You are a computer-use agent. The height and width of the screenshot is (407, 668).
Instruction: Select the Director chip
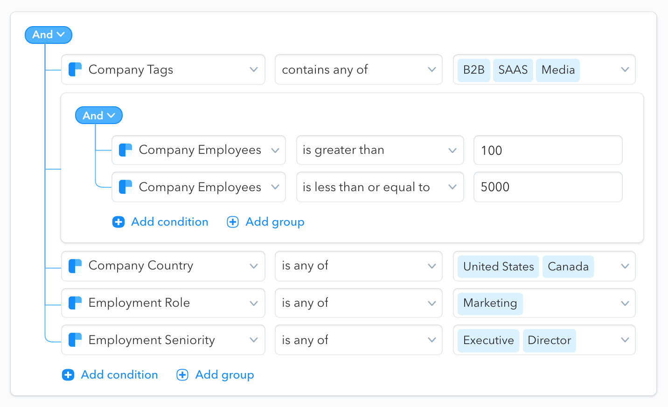550,340
